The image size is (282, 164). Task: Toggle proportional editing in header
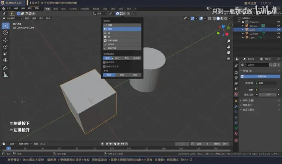click(x=129, y=14)
